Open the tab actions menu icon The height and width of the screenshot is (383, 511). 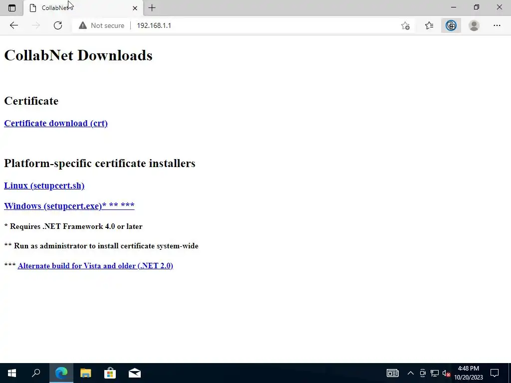click(x=12, y=8)
